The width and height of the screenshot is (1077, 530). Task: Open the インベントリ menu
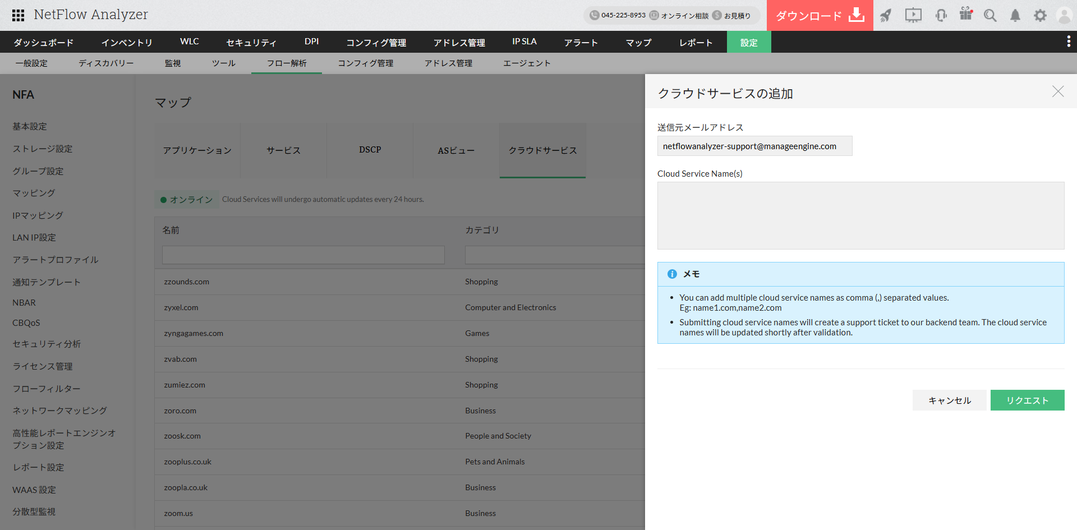127,42
